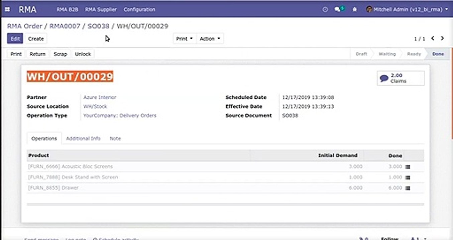Click the 1 / 1 pager counter
This screenshot has width=453, height=240.
tap(420, 39)
